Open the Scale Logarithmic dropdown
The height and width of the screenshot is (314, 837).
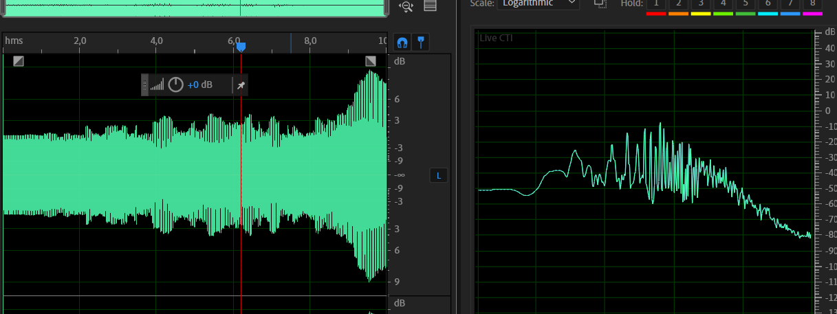(538, 3)
